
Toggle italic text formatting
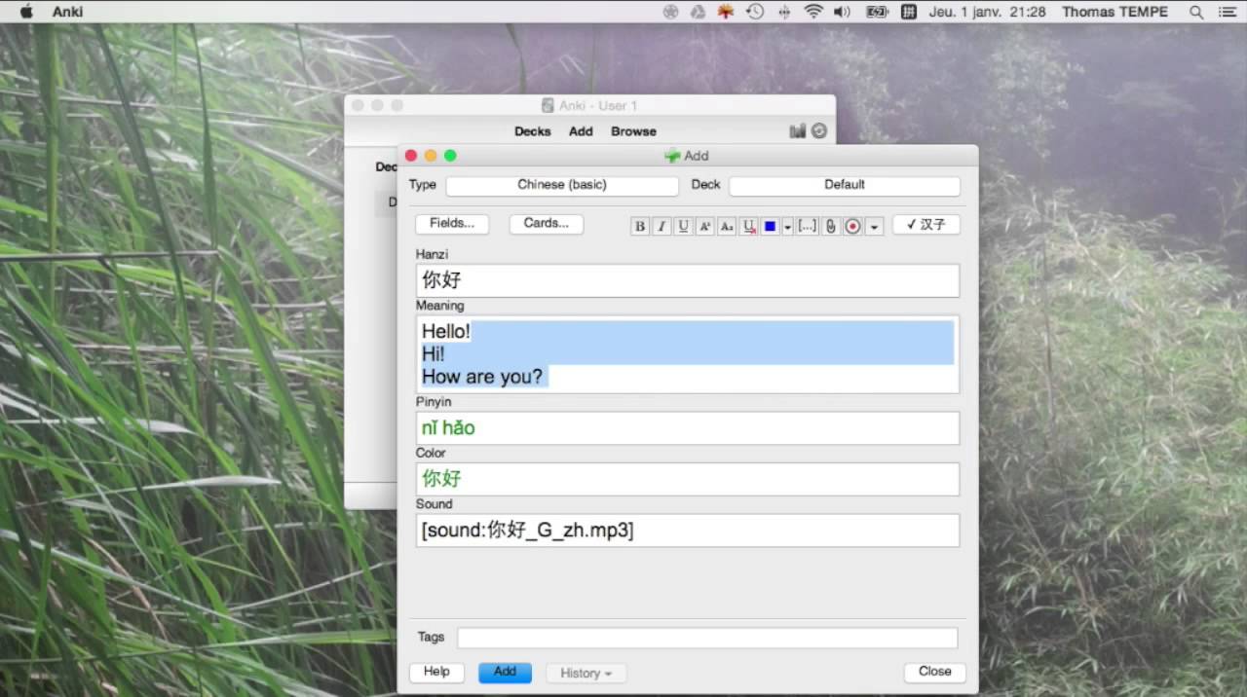coord(661,226)
